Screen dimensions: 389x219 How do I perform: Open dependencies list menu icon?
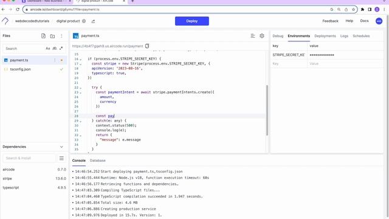(x=61, y=158)
